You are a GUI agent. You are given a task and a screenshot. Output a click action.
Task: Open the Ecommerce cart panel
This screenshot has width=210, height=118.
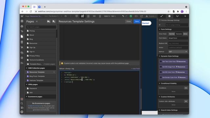pos(22,47)
